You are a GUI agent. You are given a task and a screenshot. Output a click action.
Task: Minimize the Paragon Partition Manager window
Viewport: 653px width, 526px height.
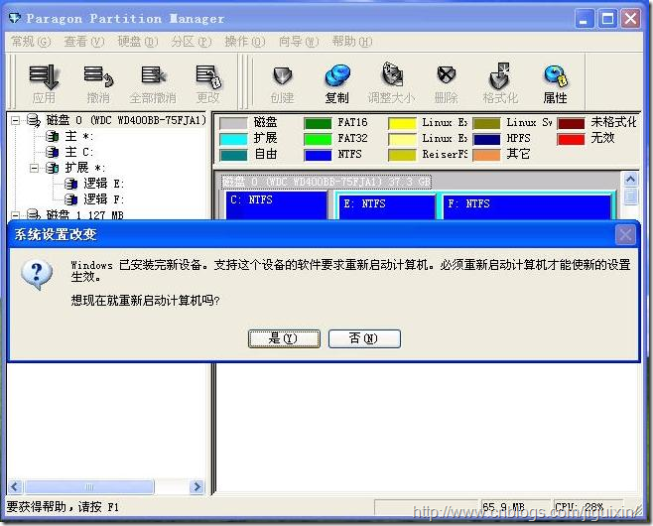[585, 19]
